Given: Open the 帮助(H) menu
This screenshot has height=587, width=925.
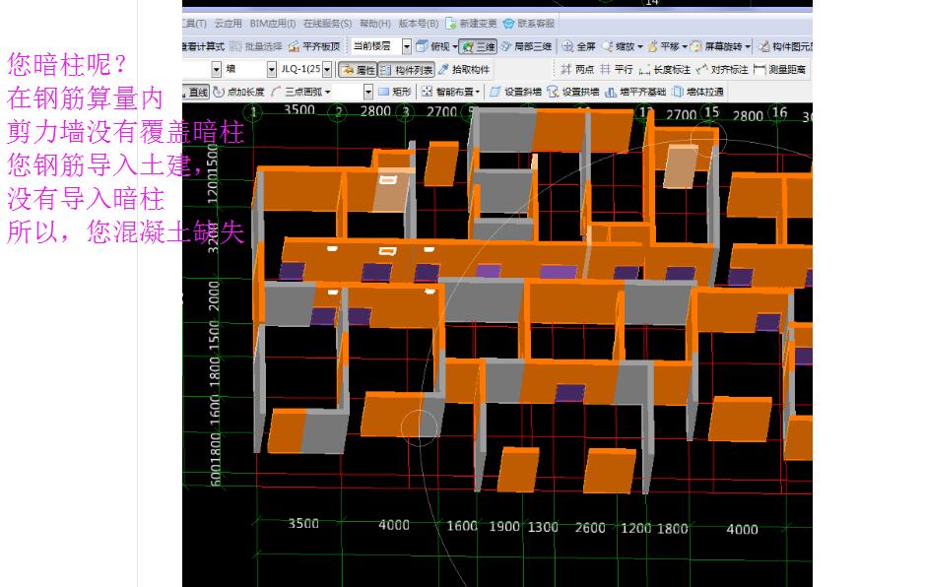Looking at the screenshot, I should pos(375,24).
